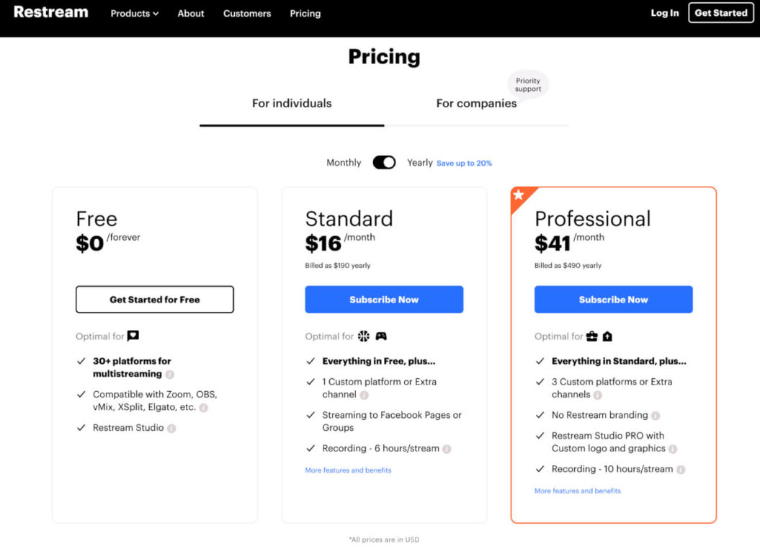
Task: Click the chat bubble icon in Free plan
Action: [133, 336]
